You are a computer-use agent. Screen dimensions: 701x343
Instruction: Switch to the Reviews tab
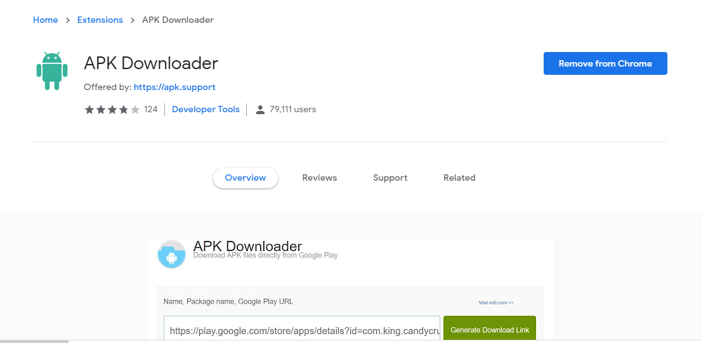(x=319, y=178)
